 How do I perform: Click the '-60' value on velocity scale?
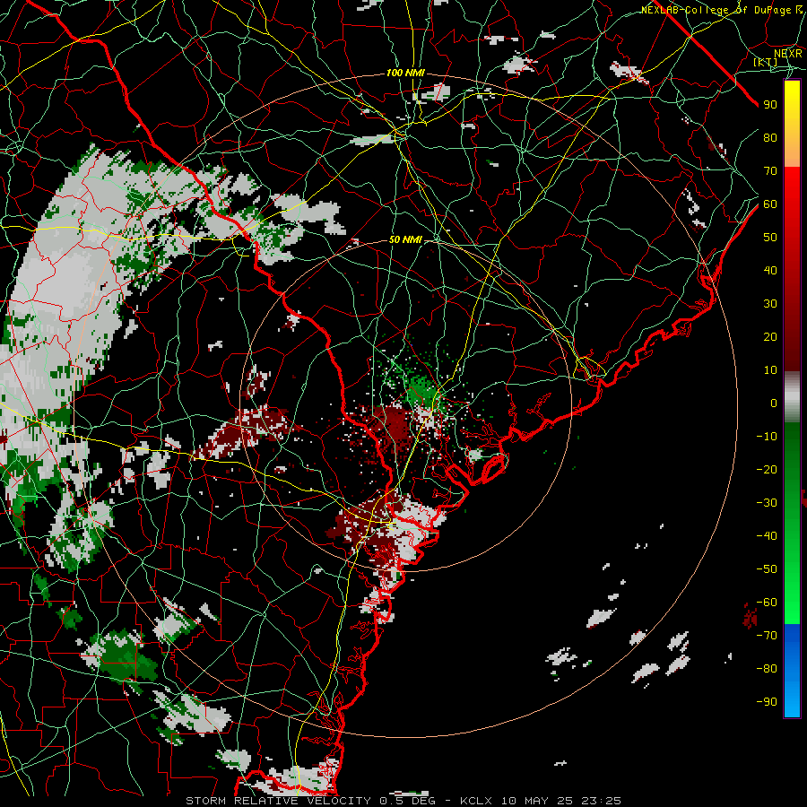pyautogui.click(x=767, y=603)
